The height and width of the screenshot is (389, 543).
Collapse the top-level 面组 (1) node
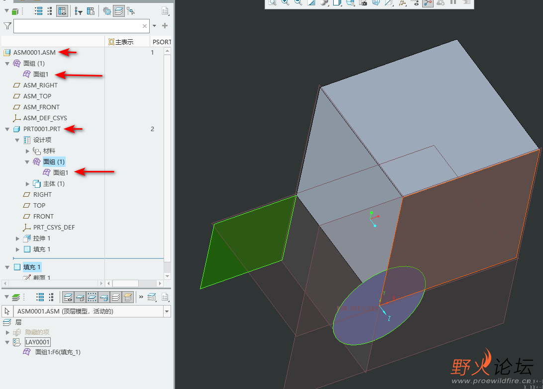click(x=7, y=64)
